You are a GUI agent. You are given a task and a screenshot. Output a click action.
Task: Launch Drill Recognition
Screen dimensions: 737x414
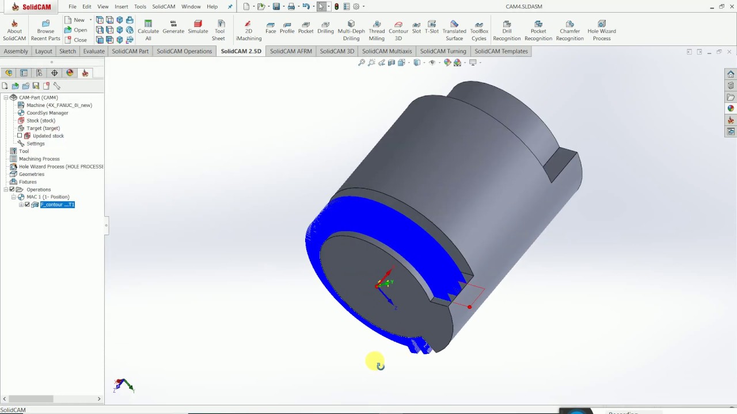click(x=507, y=31)
